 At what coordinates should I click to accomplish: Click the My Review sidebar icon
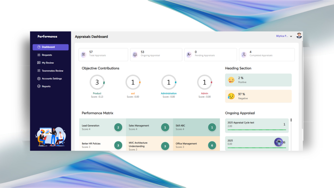[x=39, y=63]
